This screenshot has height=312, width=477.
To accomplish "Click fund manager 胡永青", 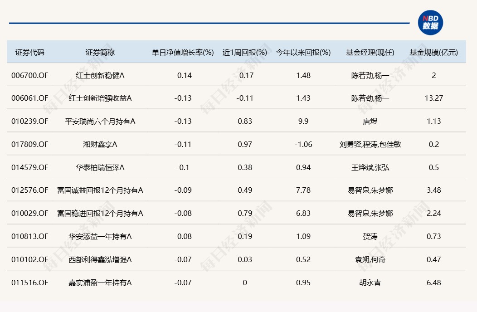I will point(370,283).
